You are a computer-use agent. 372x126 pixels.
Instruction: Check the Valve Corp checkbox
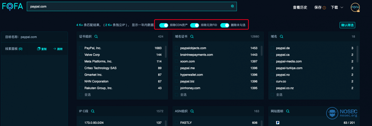point(81,55)
